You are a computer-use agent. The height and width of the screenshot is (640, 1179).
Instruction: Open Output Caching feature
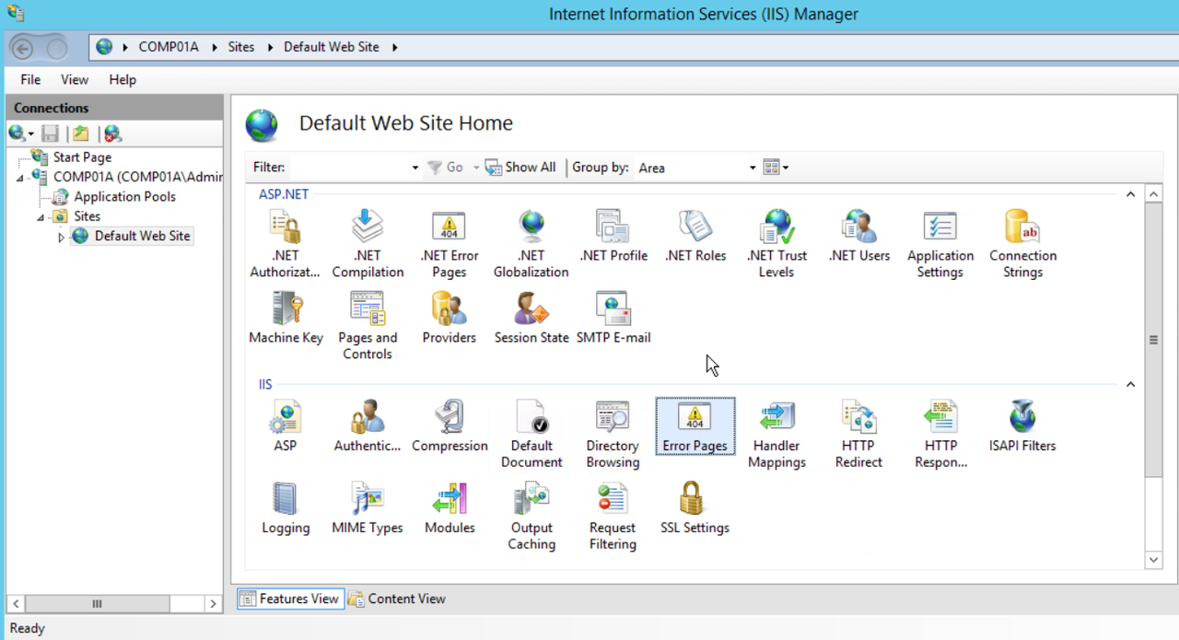tap(531, 516)
